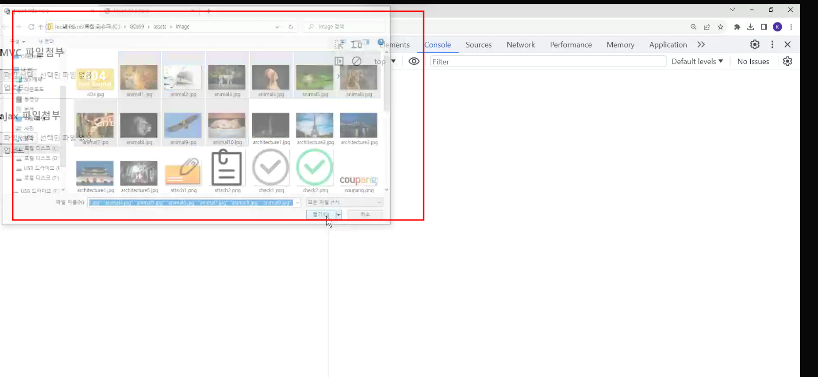Screen dimensions: 818x377
Task: Open the DevTools customize kebab menu
Action: [772, 45]
